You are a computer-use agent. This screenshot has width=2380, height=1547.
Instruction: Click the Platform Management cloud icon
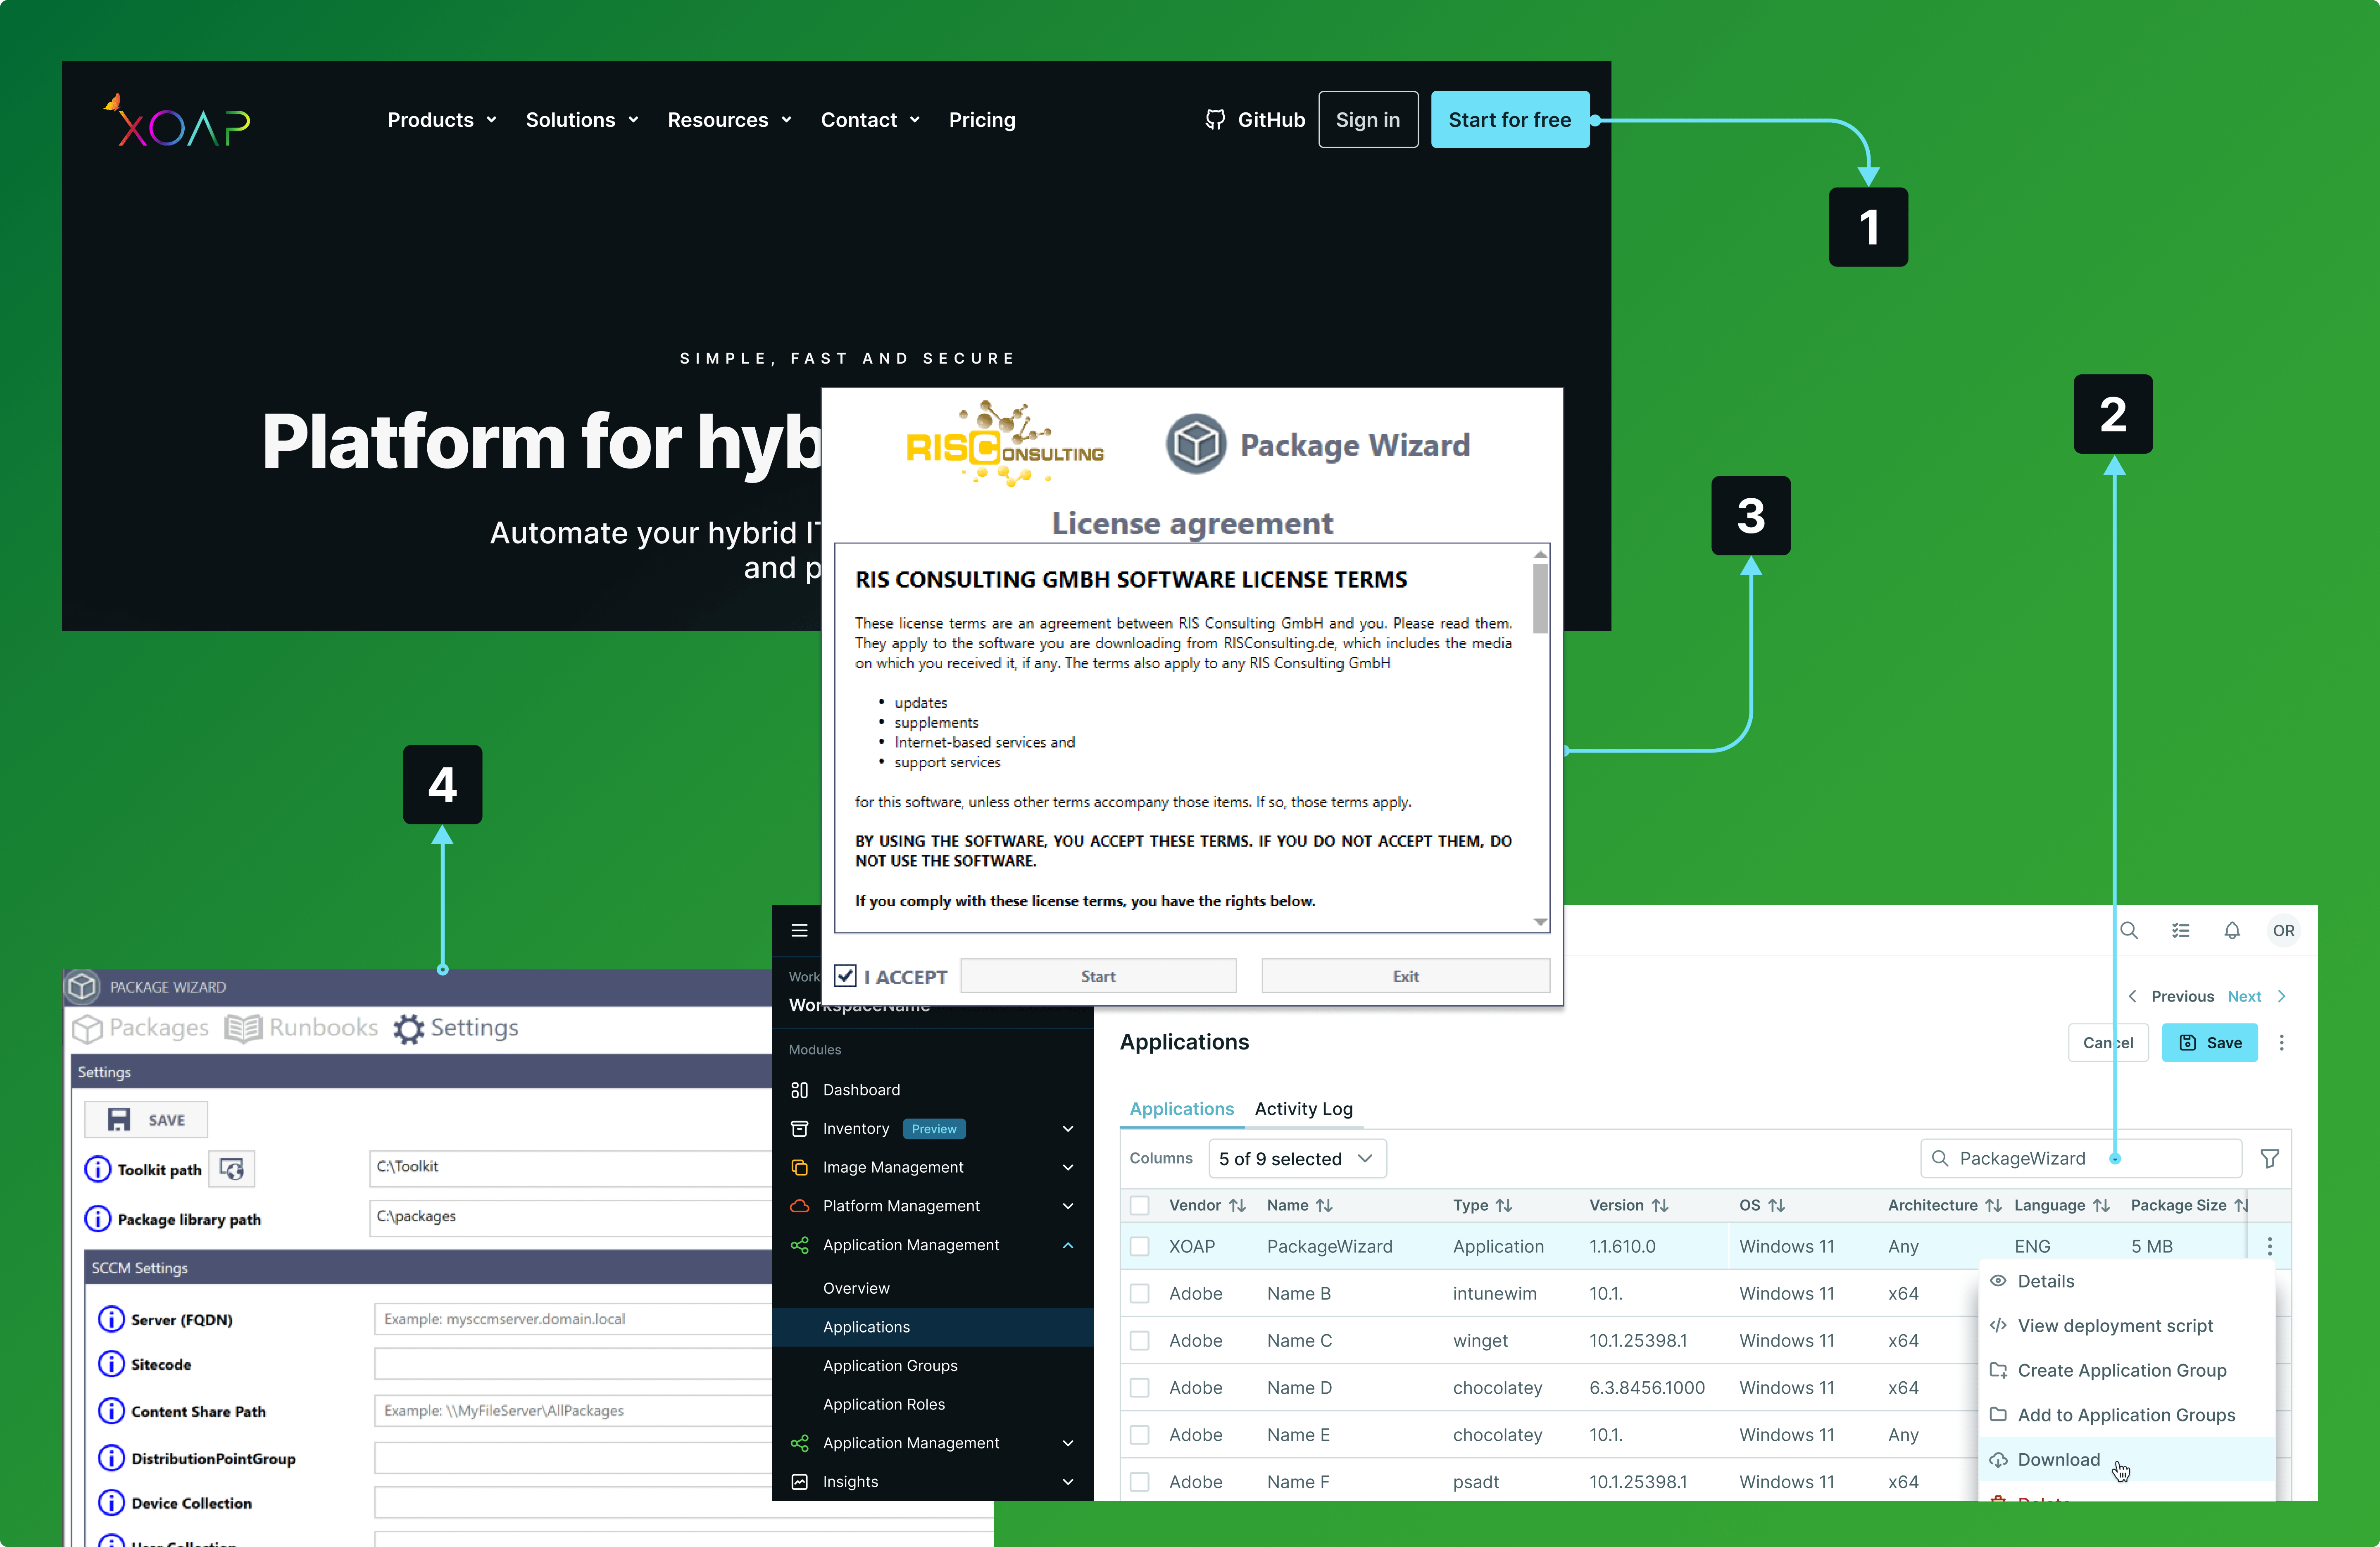click(x=799, y=1206)
